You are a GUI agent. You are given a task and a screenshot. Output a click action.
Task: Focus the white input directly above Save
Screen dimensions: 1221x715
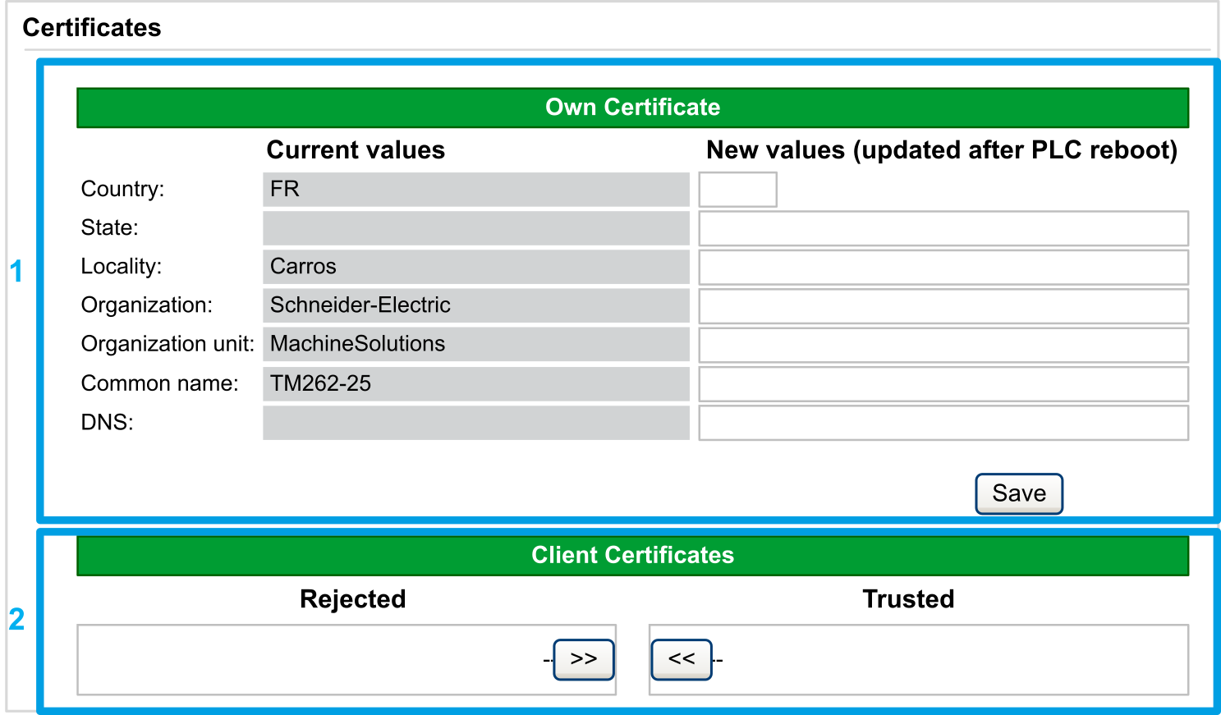(x=943, y=424)
